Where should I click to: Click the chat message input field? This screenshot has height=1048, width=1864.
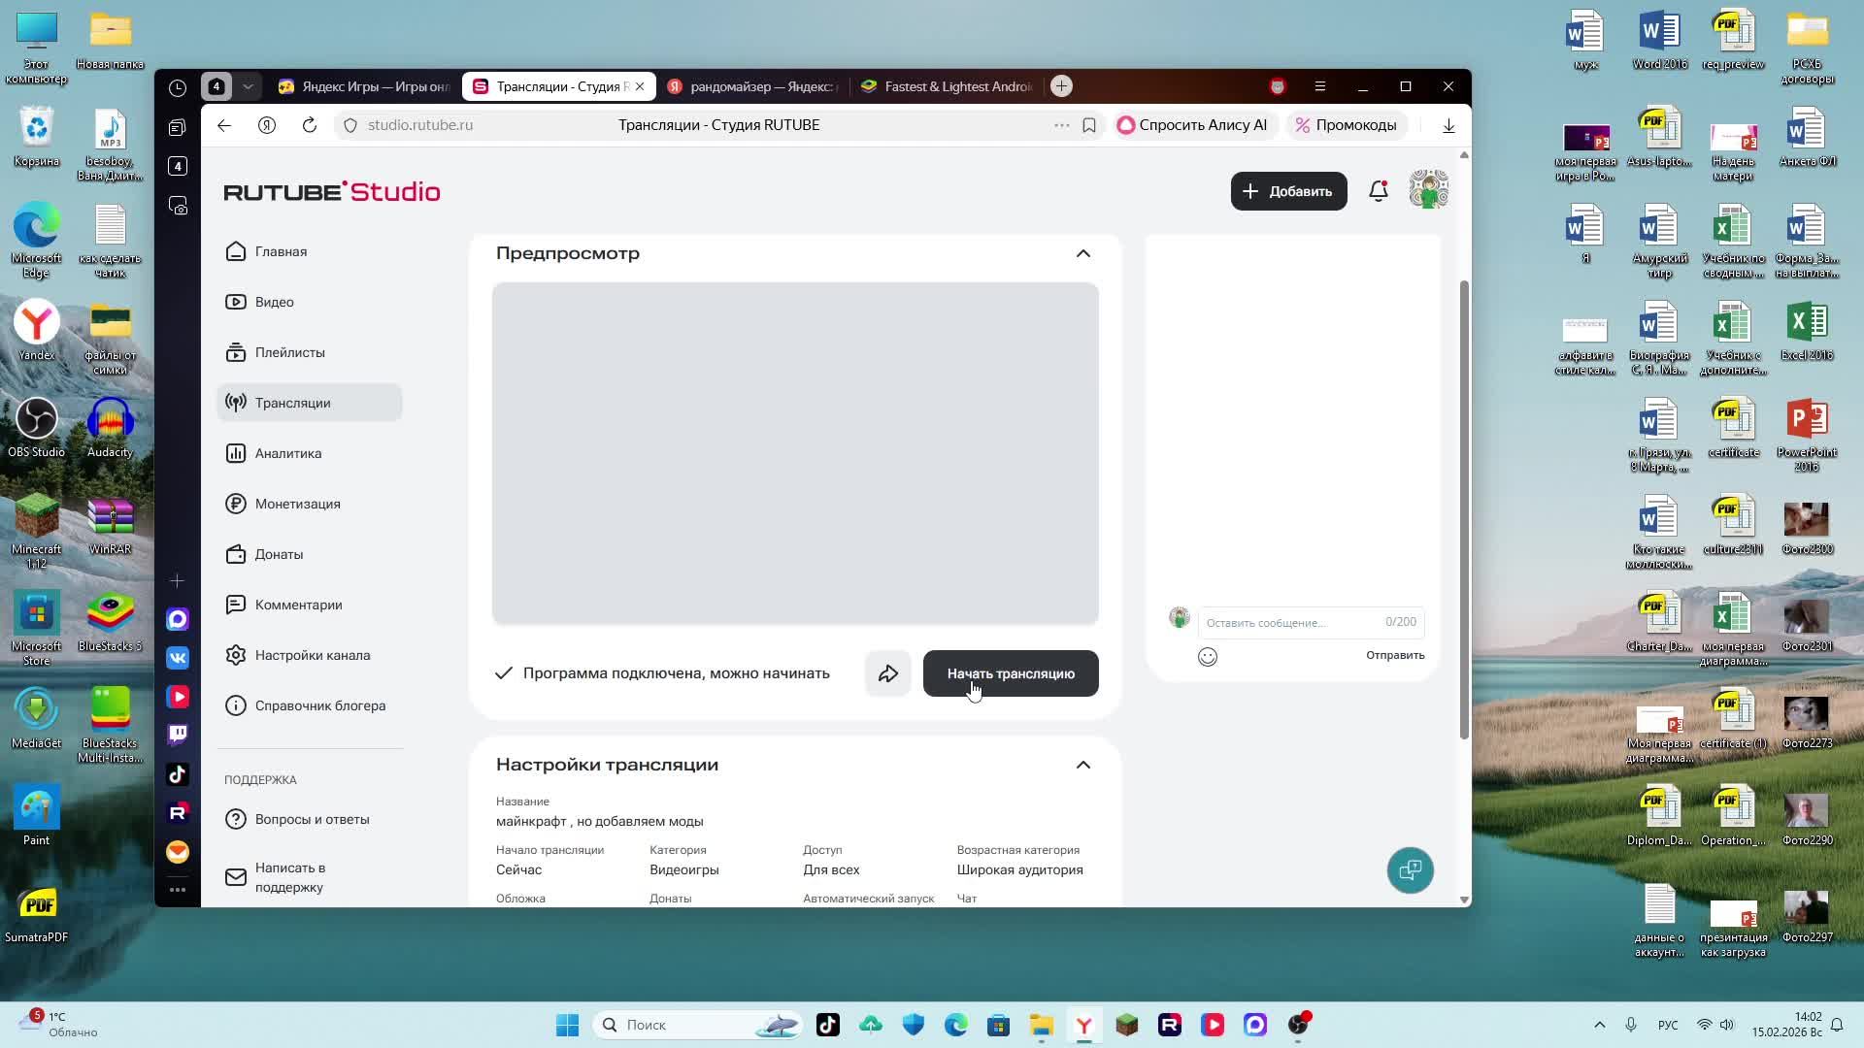[1291, 623]
